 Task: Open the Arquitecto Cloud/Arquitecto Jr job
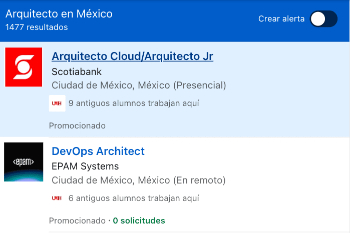tap(132, 56)
